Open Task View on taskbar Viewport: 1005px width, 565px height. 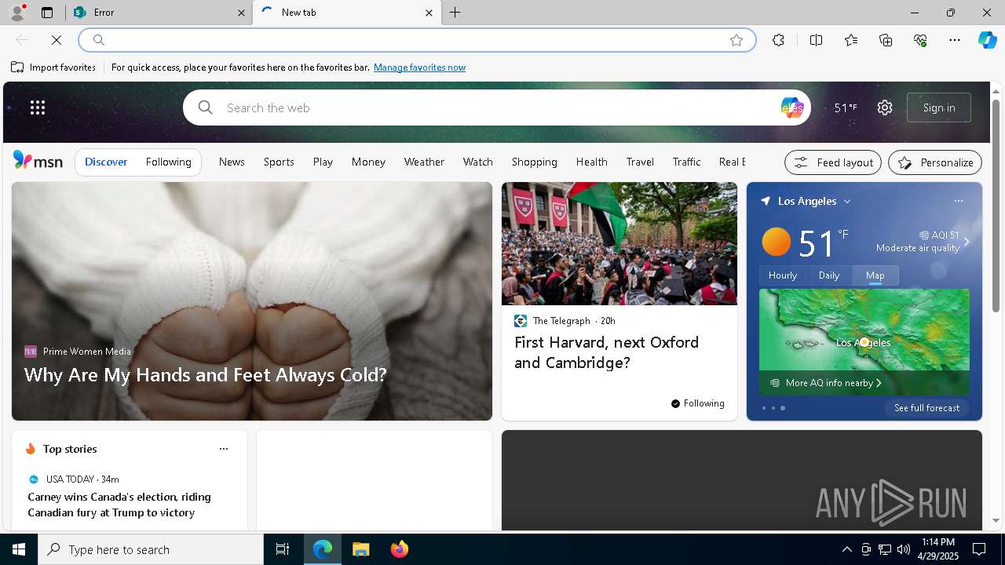[283, 549]
